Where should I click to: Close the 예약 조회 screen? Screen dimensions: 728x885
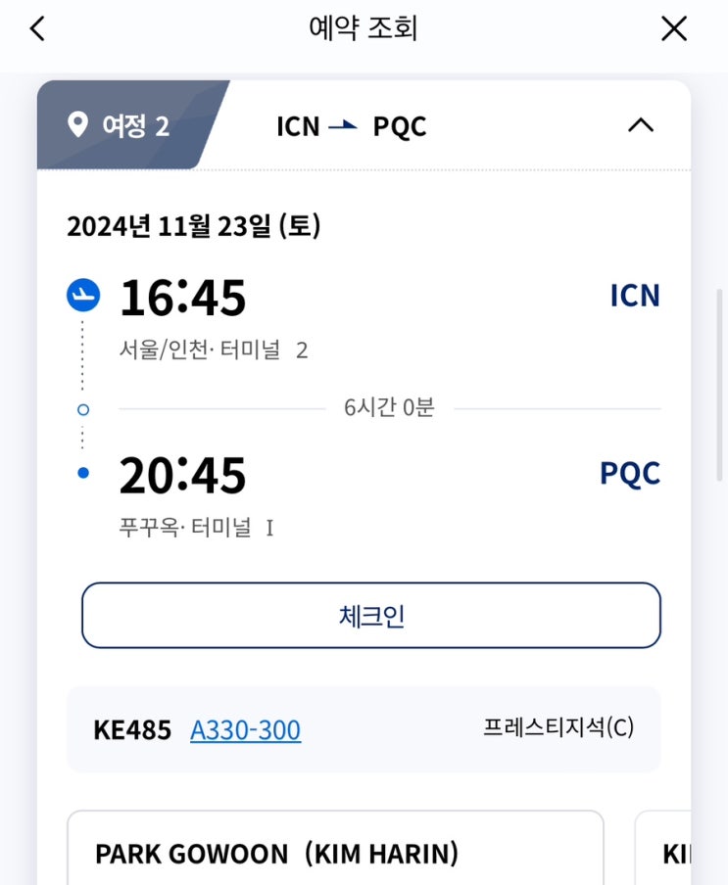pyautogui.click(x=674, y=29)
